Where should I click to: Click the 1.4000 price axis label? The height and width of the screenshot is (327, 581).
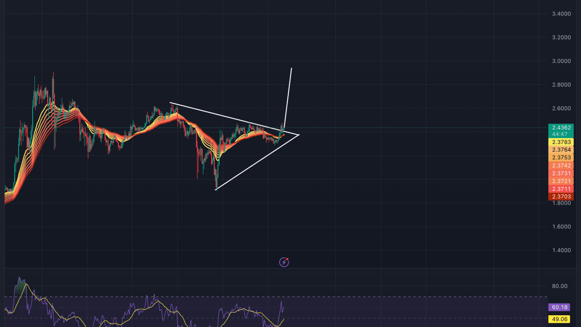coord(561,250)
